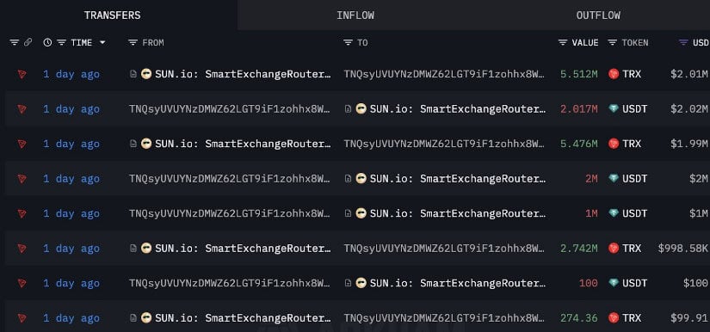
Task: Switch to the OUTFLOW tab
Action: pyautogui.click(x=598, y=15)
